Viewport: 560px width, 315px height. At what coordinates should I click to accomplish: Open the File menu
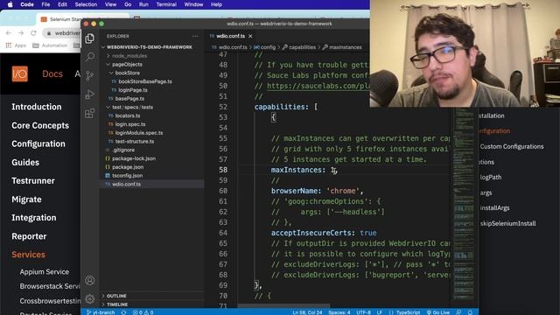click(45, 4)
